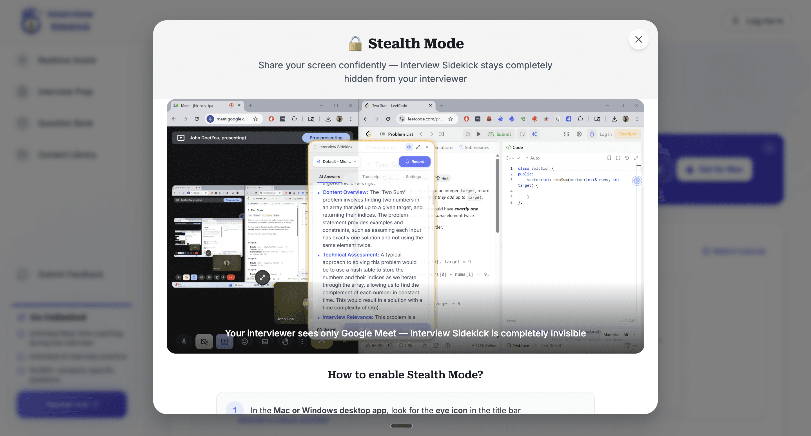Open the LeetCode settings gear icon
The width and height of the screenshot is (811, 436).
pos(579,134)
